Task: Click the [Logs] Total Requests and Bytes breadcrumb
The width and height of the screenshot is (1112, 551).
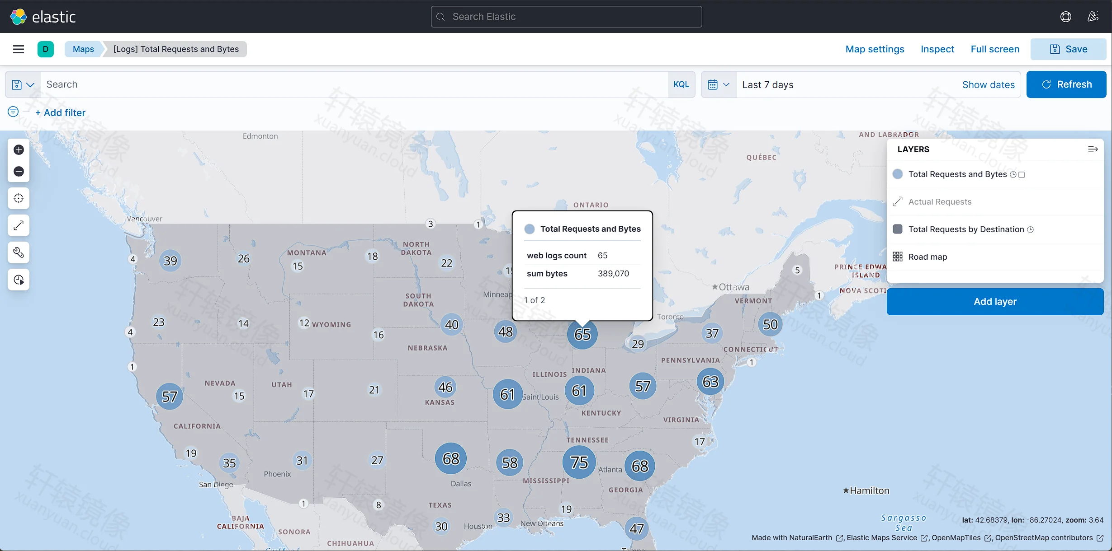Action: 176,49
